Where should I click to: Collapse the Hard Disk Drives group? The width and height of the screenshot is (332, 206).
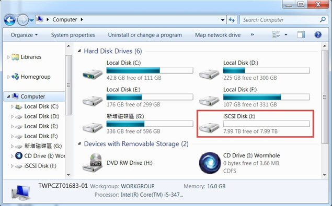coord(79,51)
